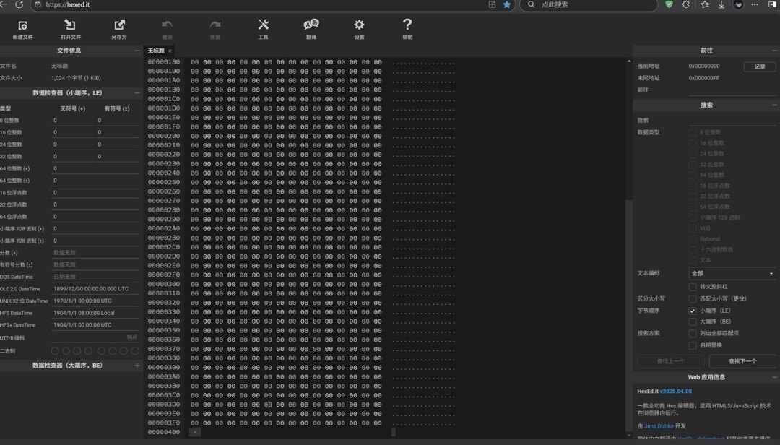The image size is (780, 445).
Task: Go back in the browser
Action: pyautogui.click(x=4, y=4)
